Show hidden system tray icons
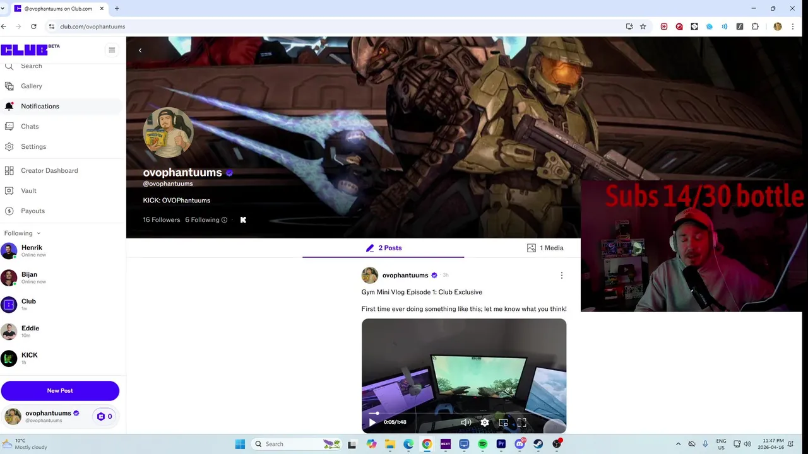This screenshot has height=454, width=808. coord(679,444)
